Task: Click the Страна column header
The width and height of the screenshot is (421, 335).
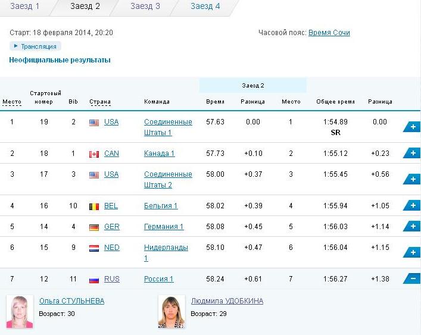Action: [x=100, y=102]
